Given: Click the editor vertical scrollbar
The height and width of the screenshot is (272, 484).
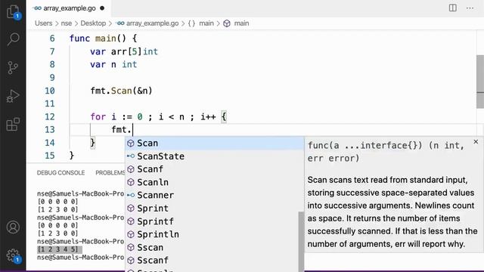Looking at the screenshot, I should pos(480,82).
